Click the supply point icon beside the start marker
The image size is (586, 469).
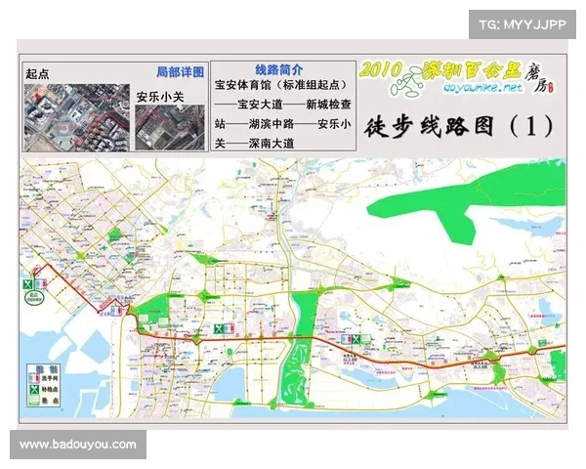[x=27, y=284]
